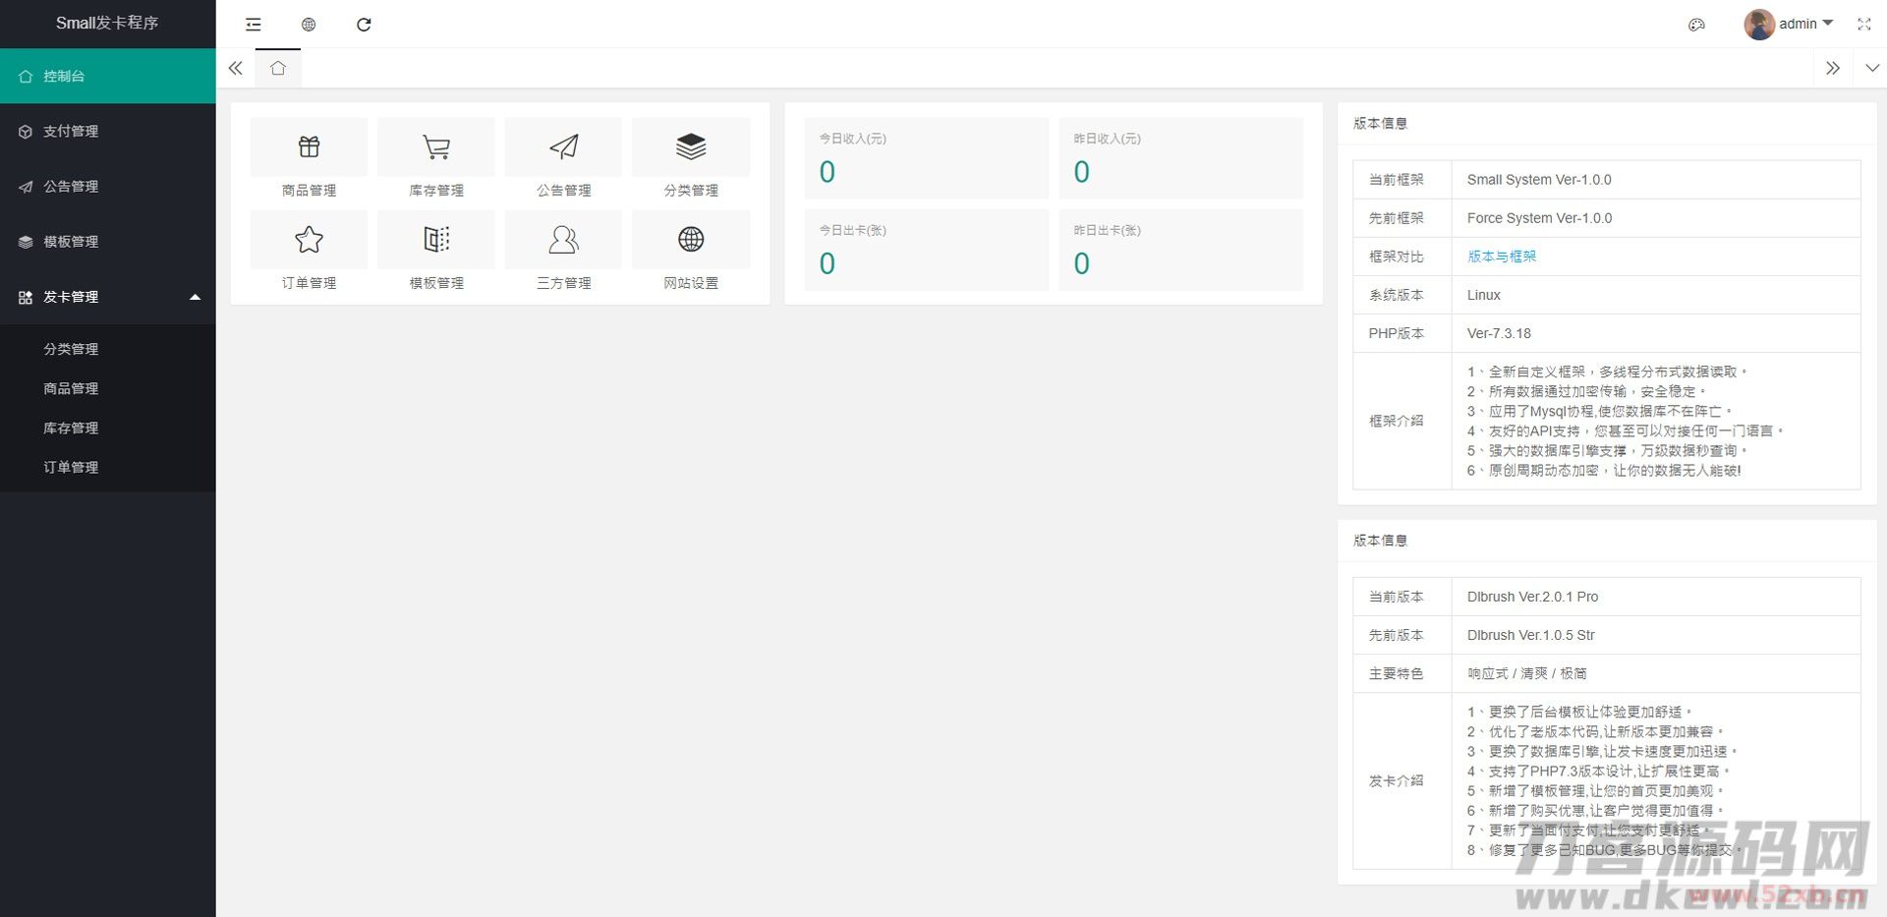Open the tab options dropdown arrow

pyautogui.click(x=1870, y=68)
